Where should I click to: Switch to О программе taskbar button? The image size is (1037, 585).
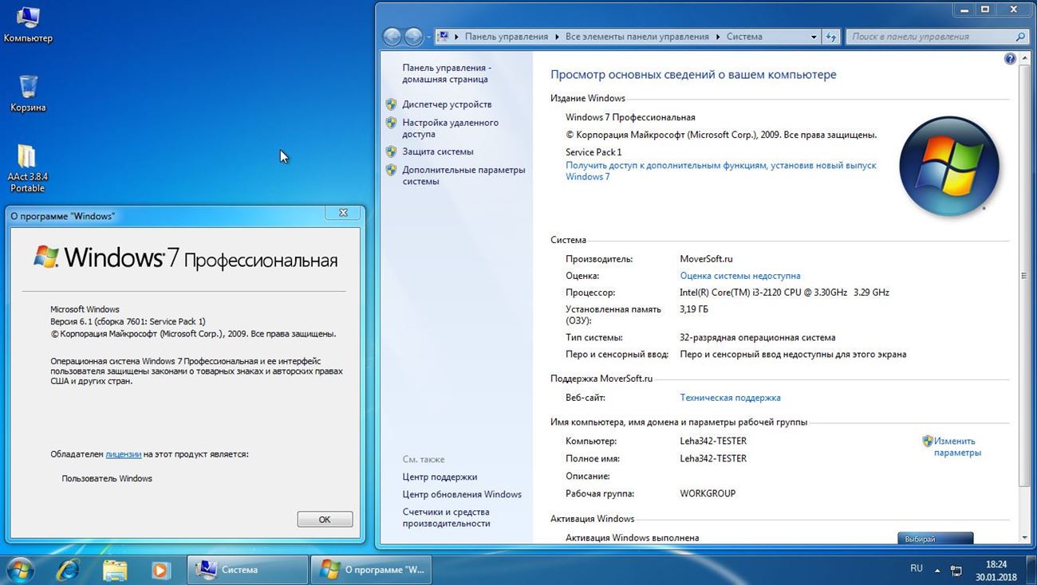point(371,570)
